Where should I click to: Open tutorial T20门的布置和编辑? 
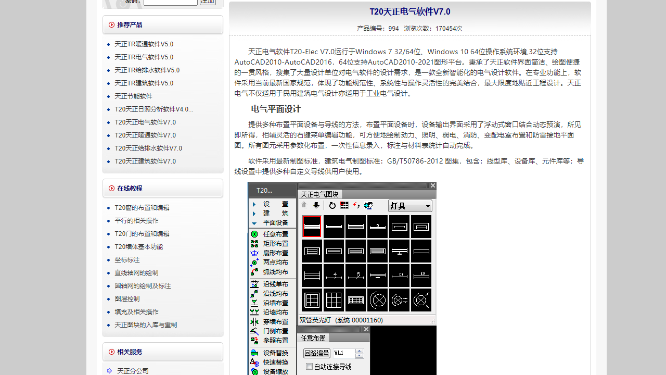click(142, 234)
